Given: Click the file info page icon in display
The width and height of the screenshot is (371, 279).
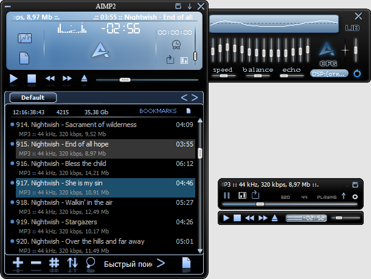Looking at the screenshot, I should tap(24, 58).
